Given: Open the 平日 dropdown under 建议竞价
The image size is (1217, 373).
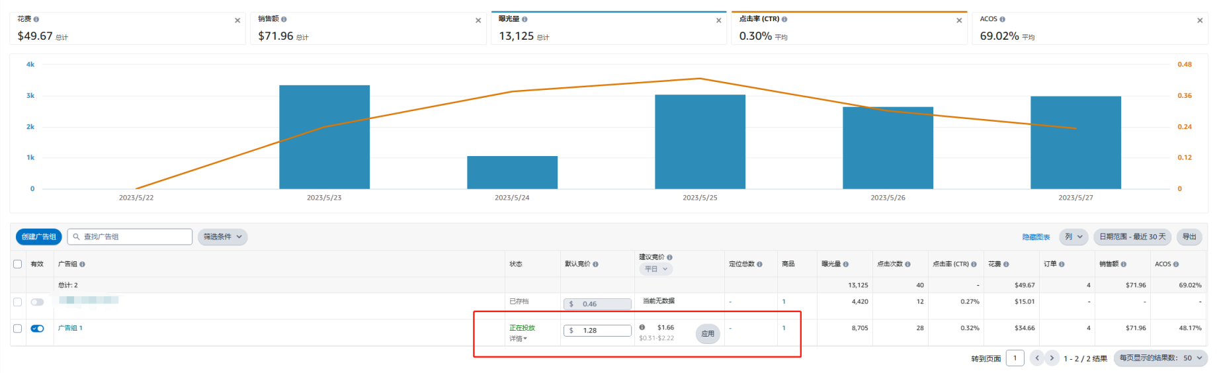Looking at the screenshot, I should coord(656,269).
